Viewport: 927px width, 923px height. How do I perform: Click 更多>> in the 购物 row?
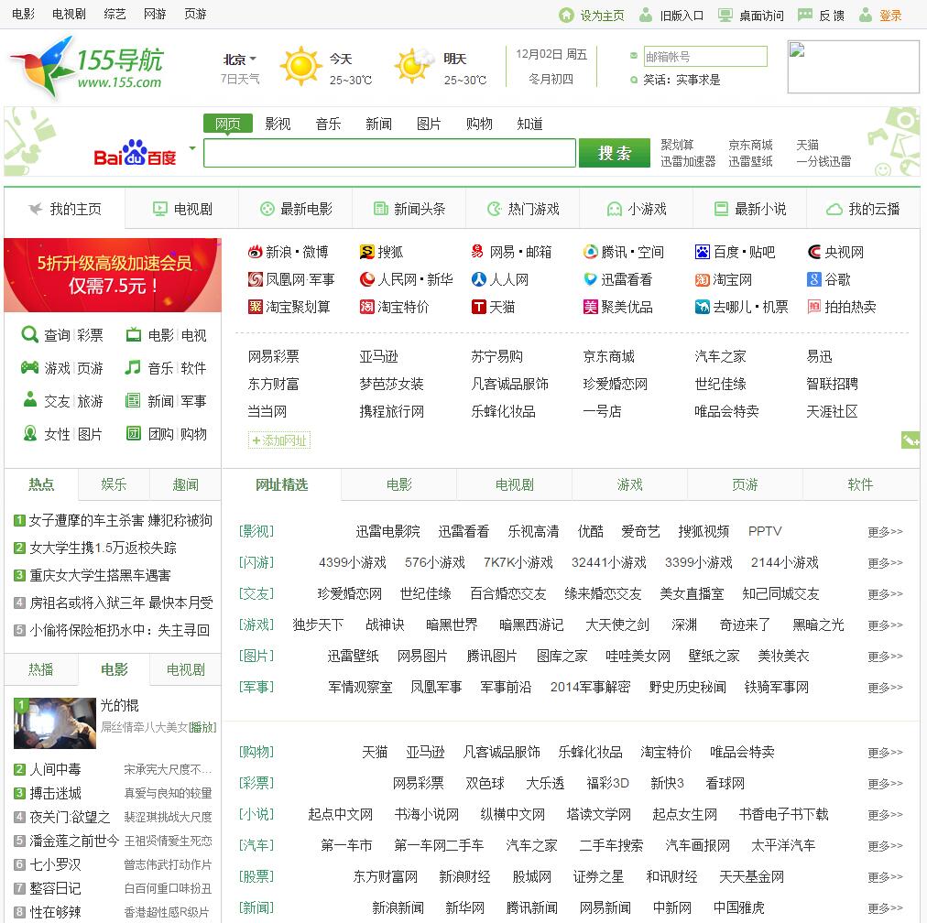coord(885,753)
